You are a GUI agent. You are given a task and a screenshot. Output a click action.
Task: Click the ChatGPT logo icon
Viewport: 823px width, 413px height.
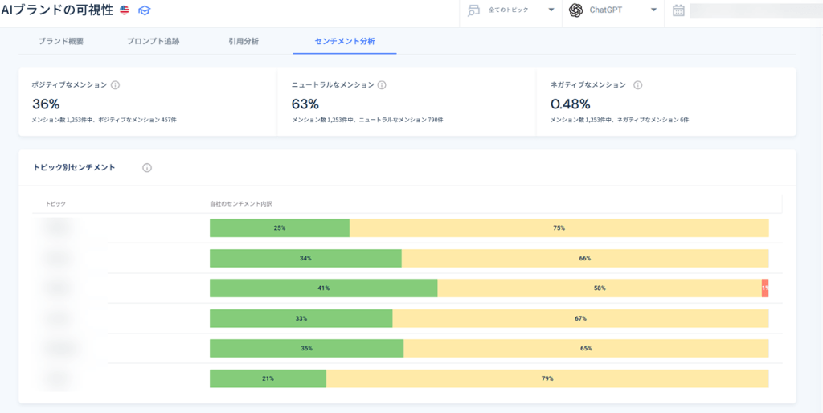coord(576,10)
